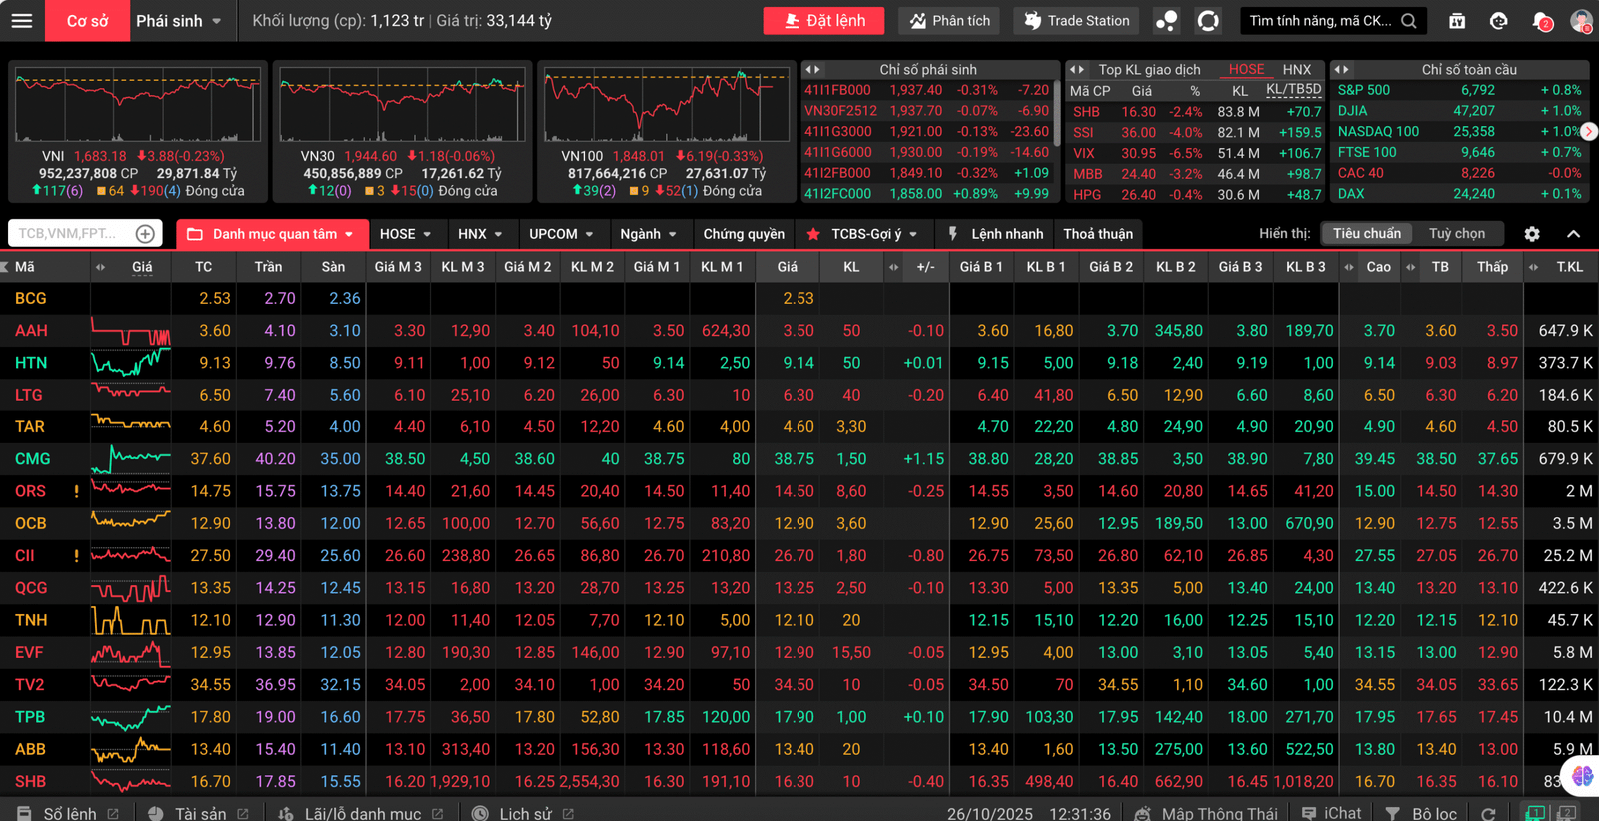1599x821 pixels.
Task: Expand the Ngành sector dropdown
Action: (648, 234)
